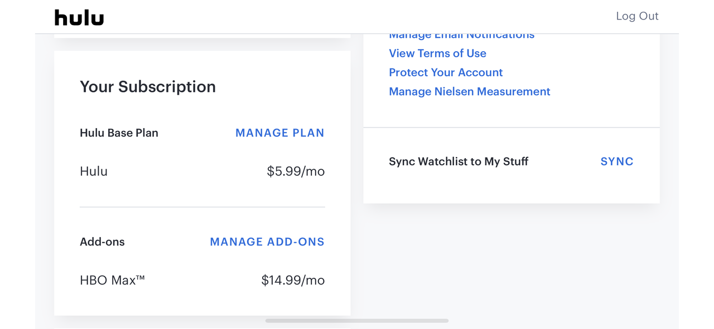Image resolution: width=714 pixels, height=329 pixels.
Task: Click the Add-ons section label
Action: point(102,242)
